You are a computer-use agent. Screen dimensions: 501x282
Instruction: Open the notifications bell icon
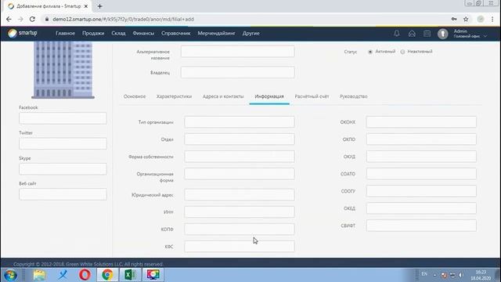click(x=397, y=33)
